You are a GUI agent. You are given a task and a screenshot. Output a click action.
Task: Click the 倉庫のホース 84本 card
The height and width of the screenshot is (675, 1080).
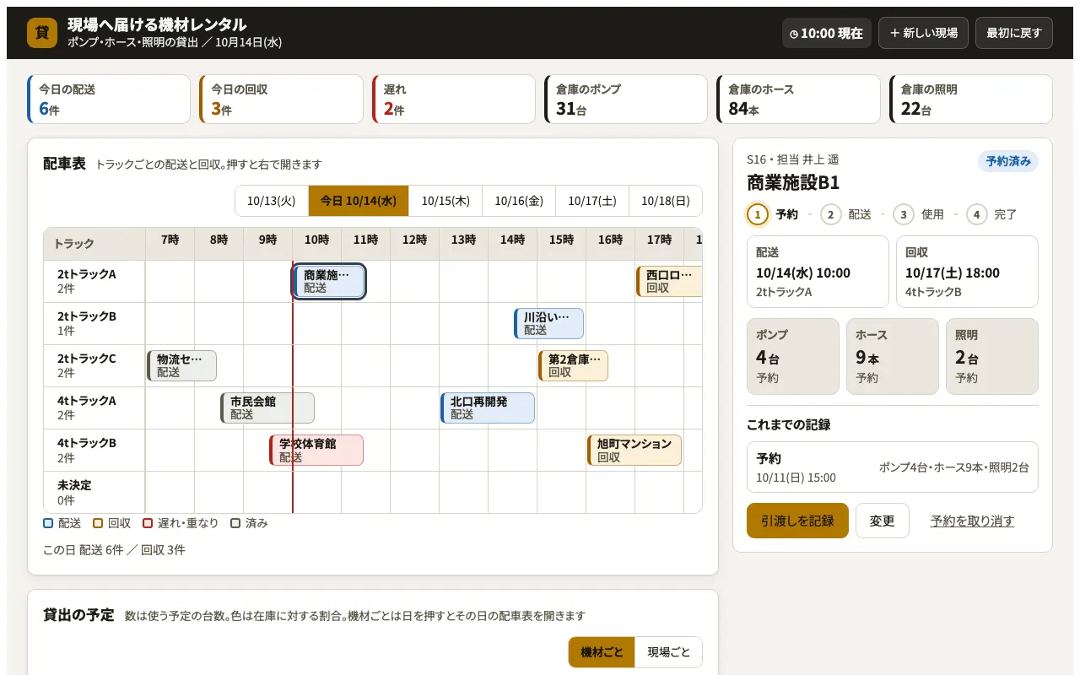[x=798, y=99]
